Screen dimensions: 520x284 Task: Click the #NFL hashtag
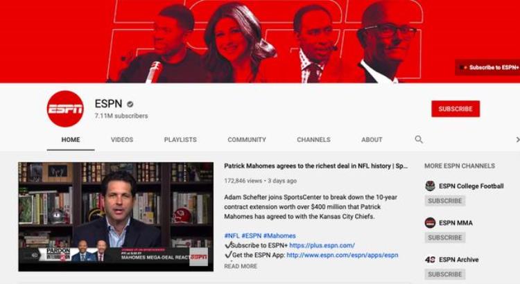tap(232, 236)
